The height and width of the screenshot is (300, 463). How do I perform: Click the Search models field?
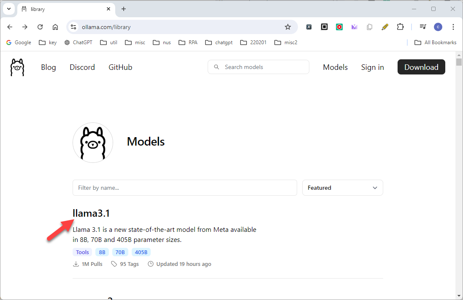(x=258, y=67)
